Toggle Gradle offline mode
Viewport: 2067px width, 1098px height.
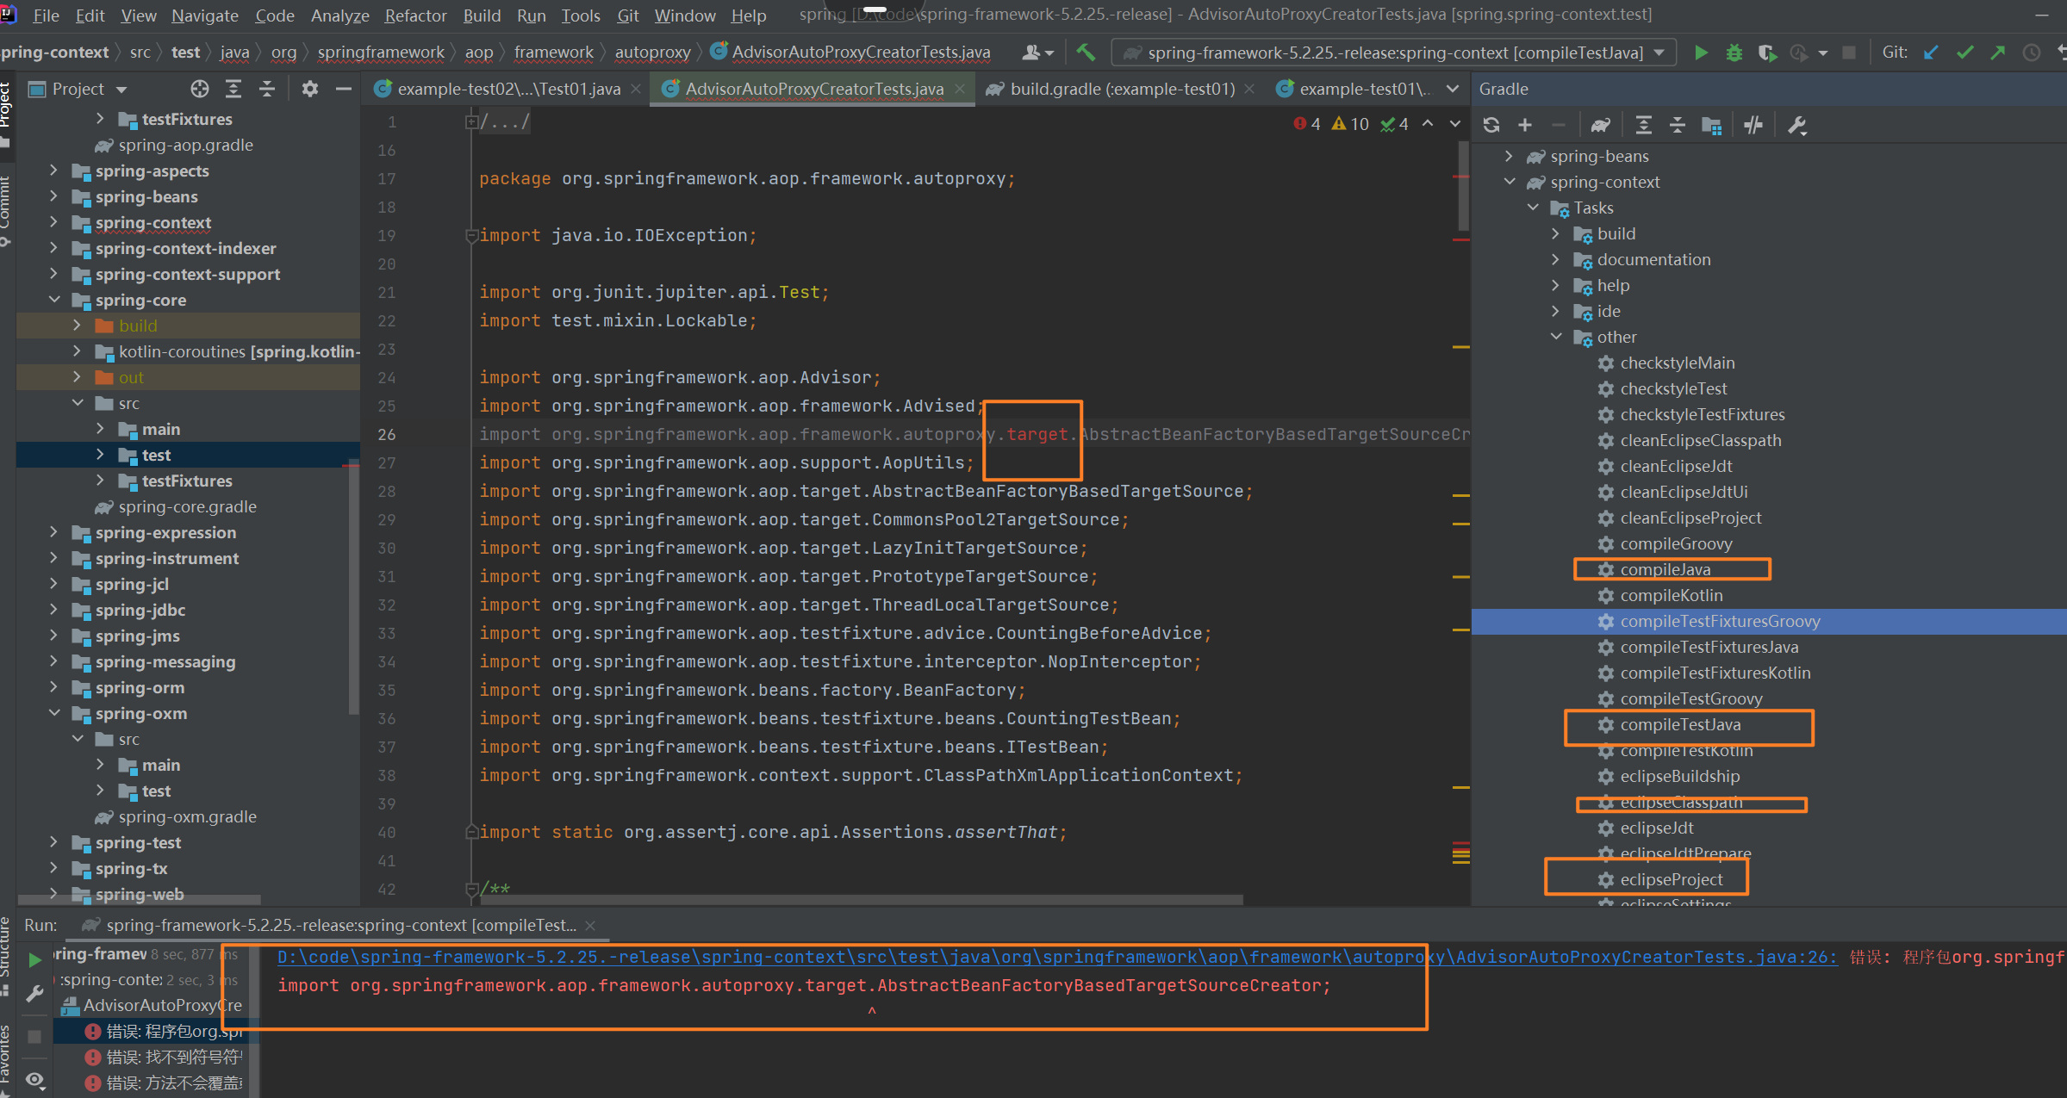(1753, 125)
